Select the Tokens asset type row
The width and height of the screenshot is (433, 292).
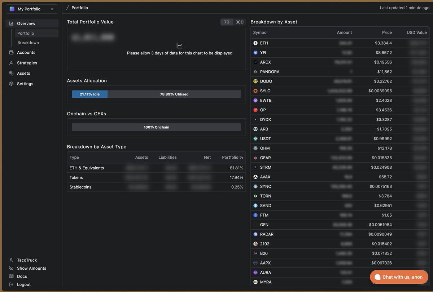tap(156, 177)
